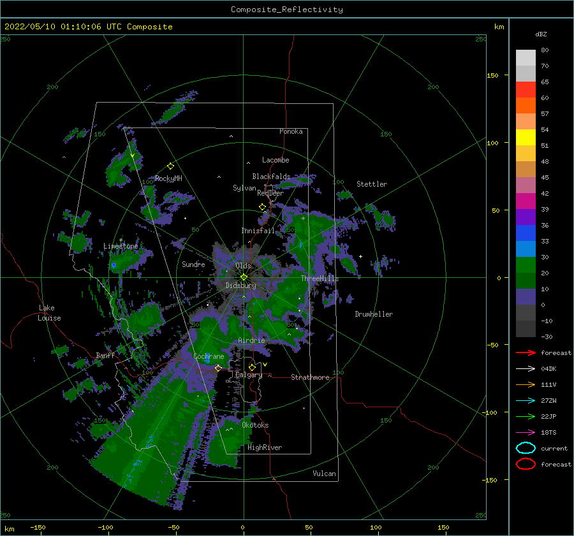Click the slate purple 10-0 dBZ swatch
Image resolution: width=574 pixels, height=536 pixels.
click(x=526, y=297)
